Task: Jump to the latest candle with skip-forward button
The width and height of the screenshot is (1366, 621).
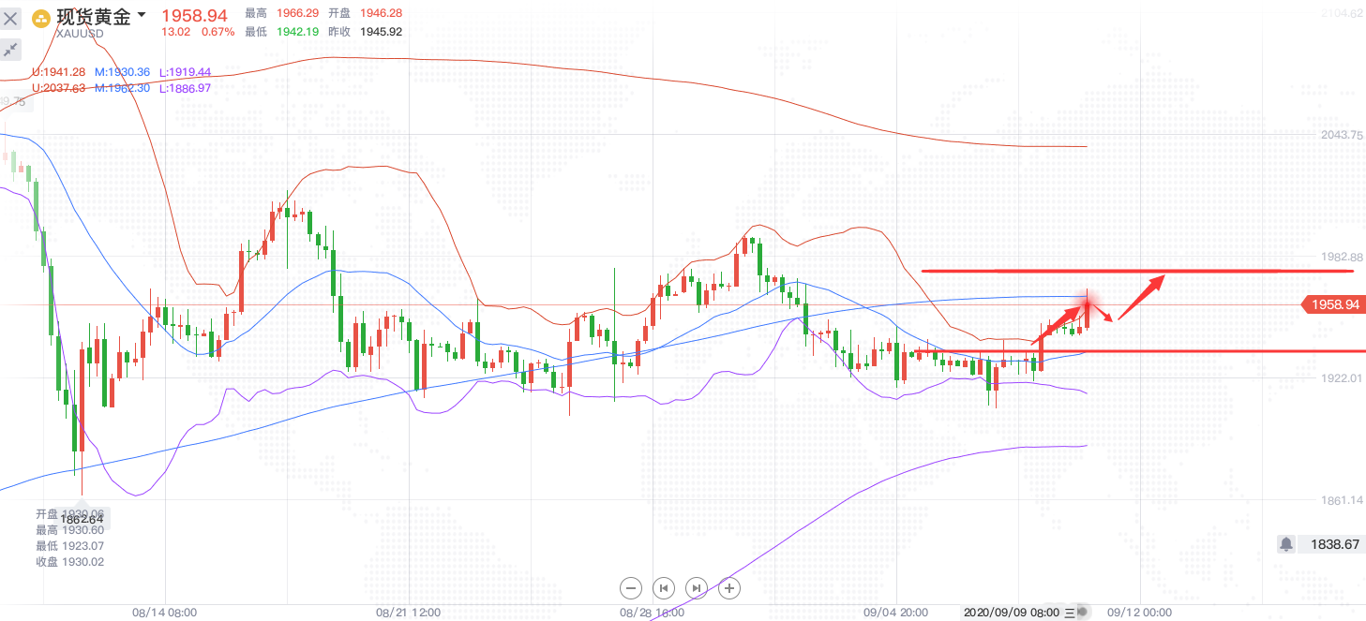Action: (696, 588)
